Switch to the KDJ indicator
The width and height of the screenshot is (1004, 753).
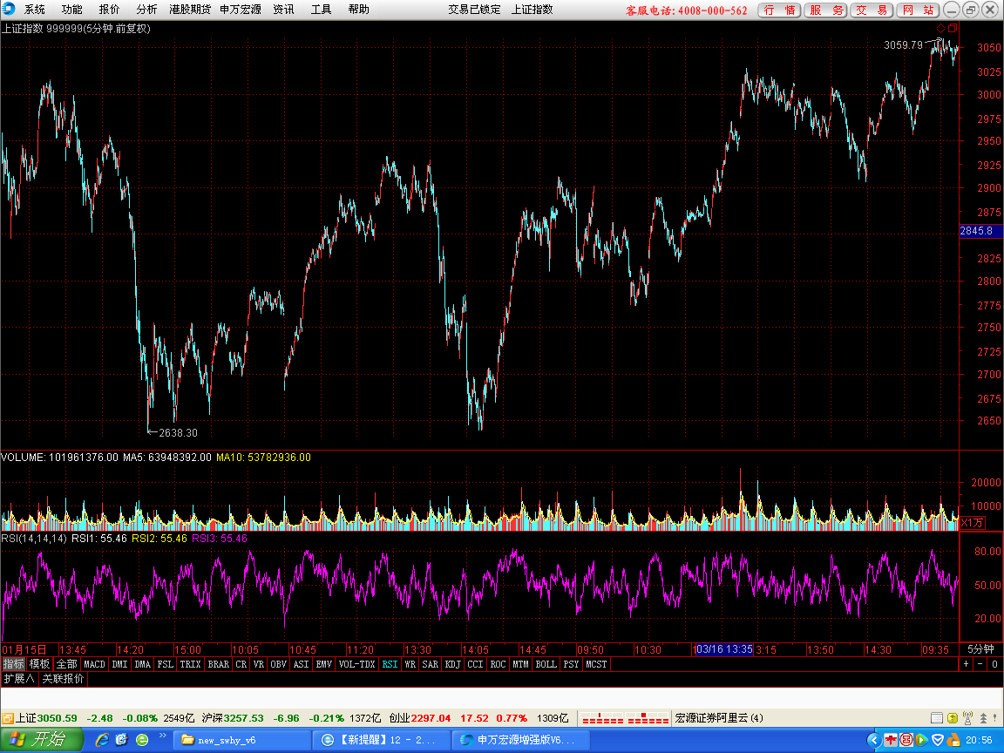coord(452,664)
